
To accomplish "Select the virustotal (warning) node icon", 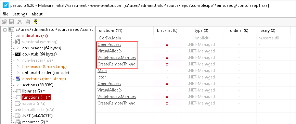I will [18, 42].
